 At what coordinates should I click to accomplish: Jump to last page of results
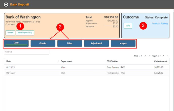pyautogui.click(x=167, y=56)
